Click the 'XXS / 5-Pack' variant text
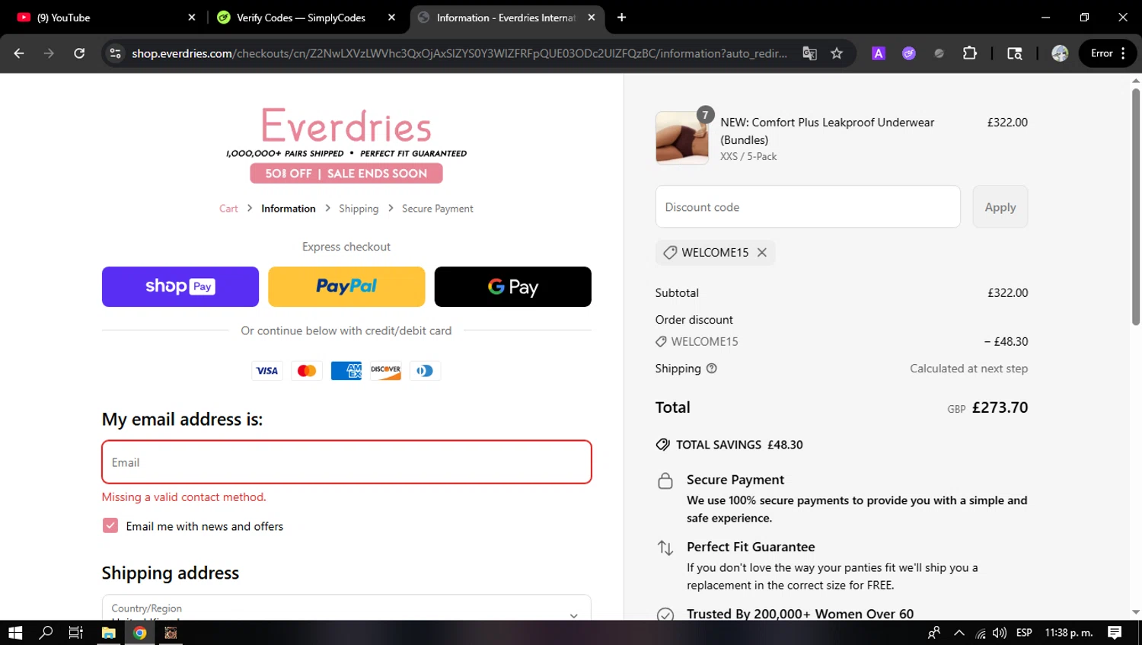Screen dimensions: 1142x645 [x=748, y=156]
